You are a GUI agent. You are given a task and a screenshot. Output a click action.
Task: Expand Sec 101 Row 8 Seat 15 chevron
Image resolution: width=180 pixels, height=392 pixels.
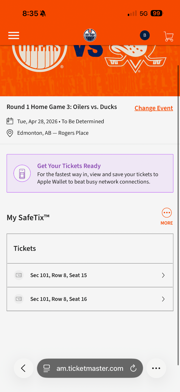(163, 275)
